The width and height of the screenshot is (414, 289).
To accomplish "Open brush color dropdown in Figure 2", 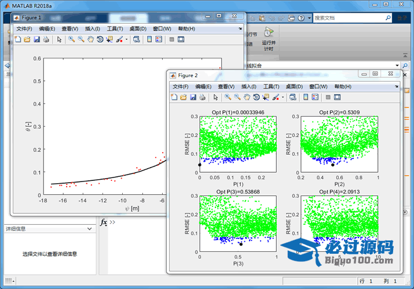I will click(283, 97).
